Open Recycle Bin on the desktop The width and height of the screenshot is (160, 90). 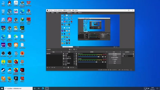coord(3,12)
